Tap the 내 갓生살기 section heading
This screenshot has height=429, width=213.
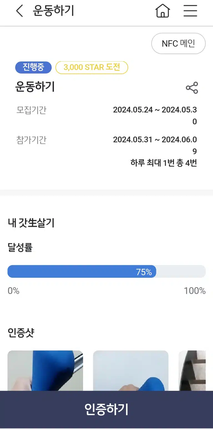(x=31, y=223)
